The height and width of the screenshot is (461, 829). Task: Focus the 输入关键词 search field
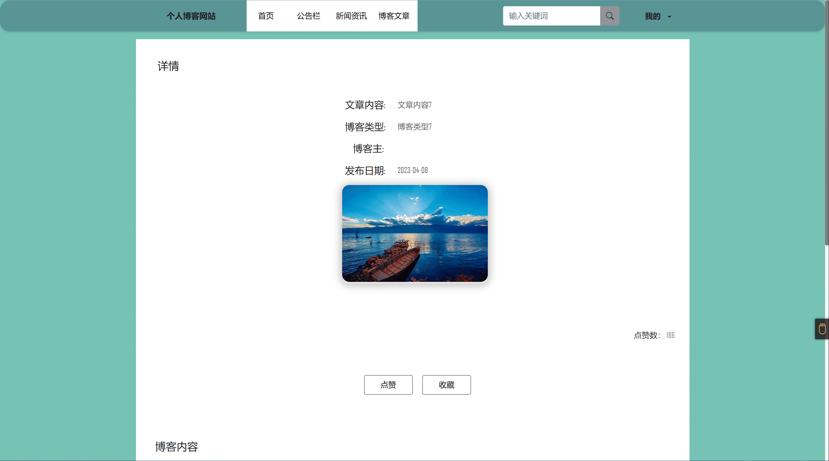pyautogui.click(x=551, y=16)
